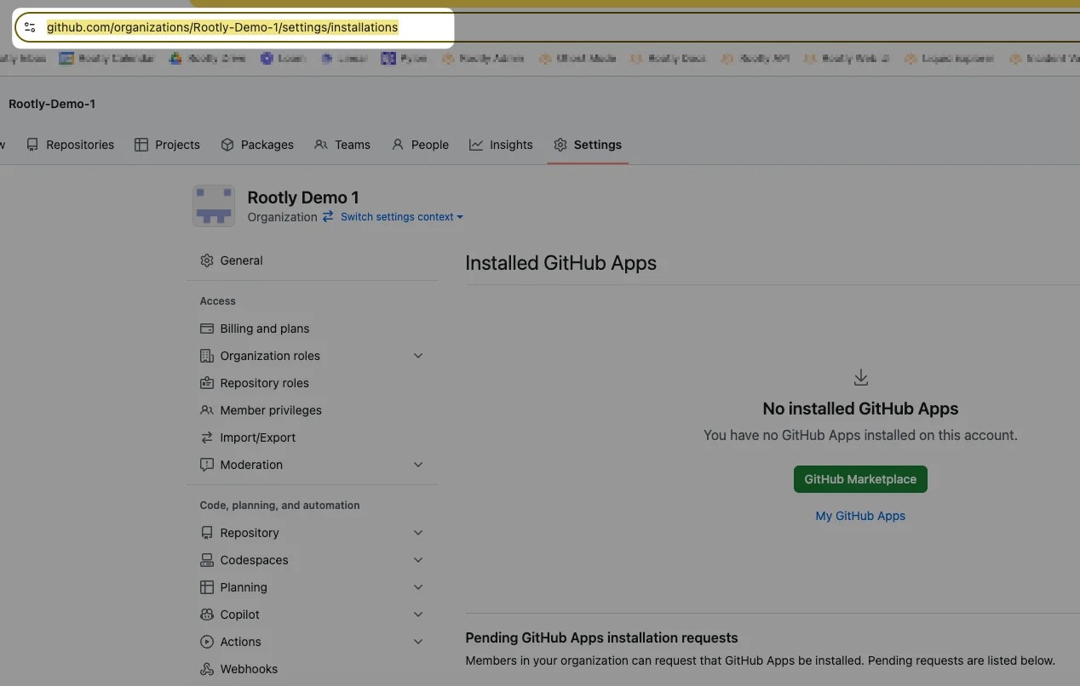Open the People tab
This screenshot has height=686, width=1080.
pyautogui.click(x=420, y=145)
